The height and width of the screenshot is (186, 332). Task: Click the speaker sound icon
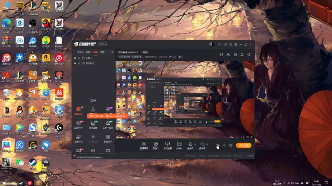click(x=202, y=144)
